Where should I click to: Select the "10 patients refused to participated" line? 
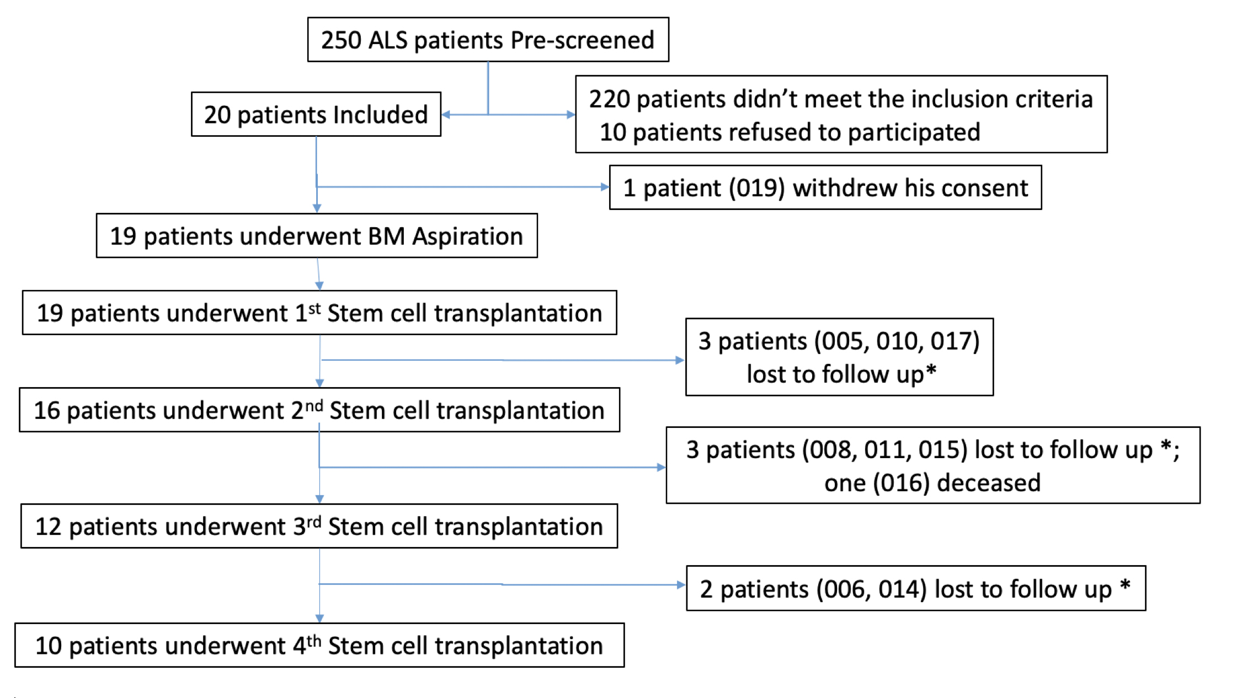pyautogui.click(x=790, y=132)
